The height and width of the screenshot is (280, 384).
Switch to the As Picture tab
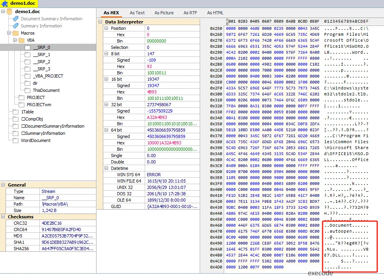click(x=164, y=13)
